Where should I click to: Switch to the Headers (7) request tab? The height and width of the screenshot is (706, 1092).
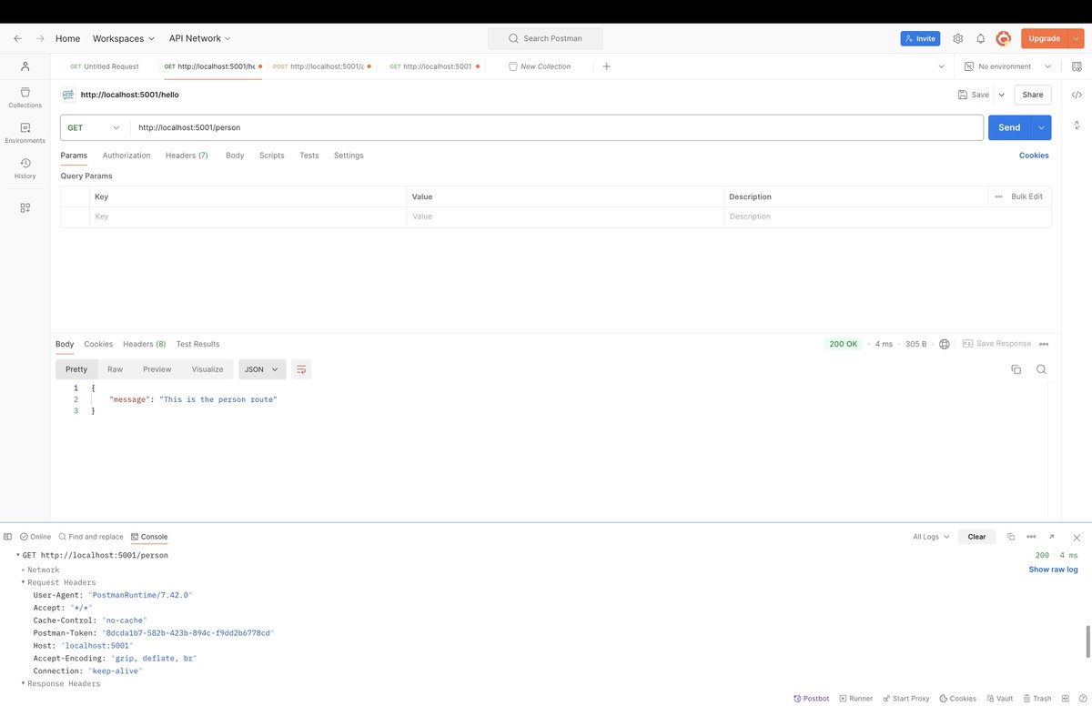(186, 156)
